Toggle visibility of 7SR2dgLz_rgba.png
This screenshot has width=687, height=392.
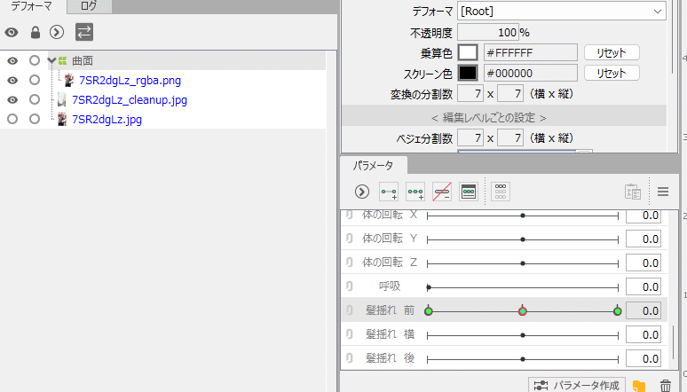click(12, 80)
